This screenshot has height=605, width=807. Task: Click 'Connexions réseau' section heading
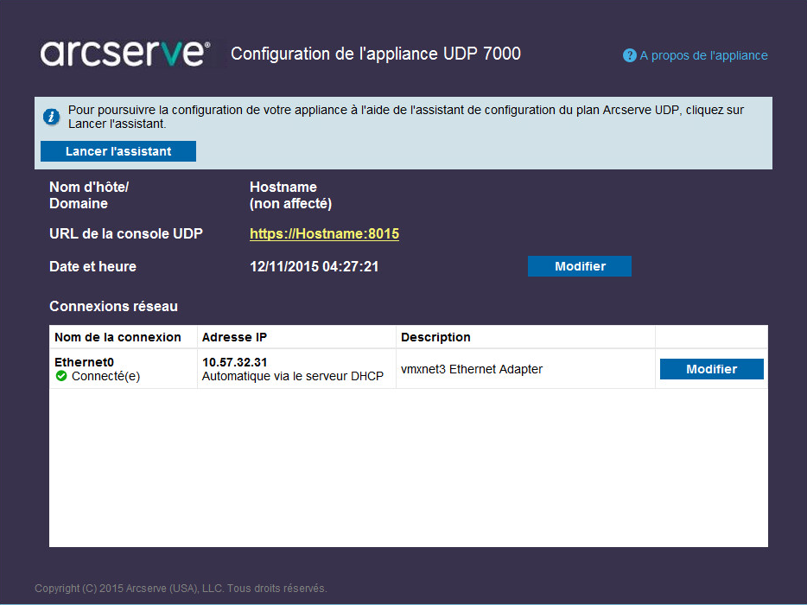114,306
